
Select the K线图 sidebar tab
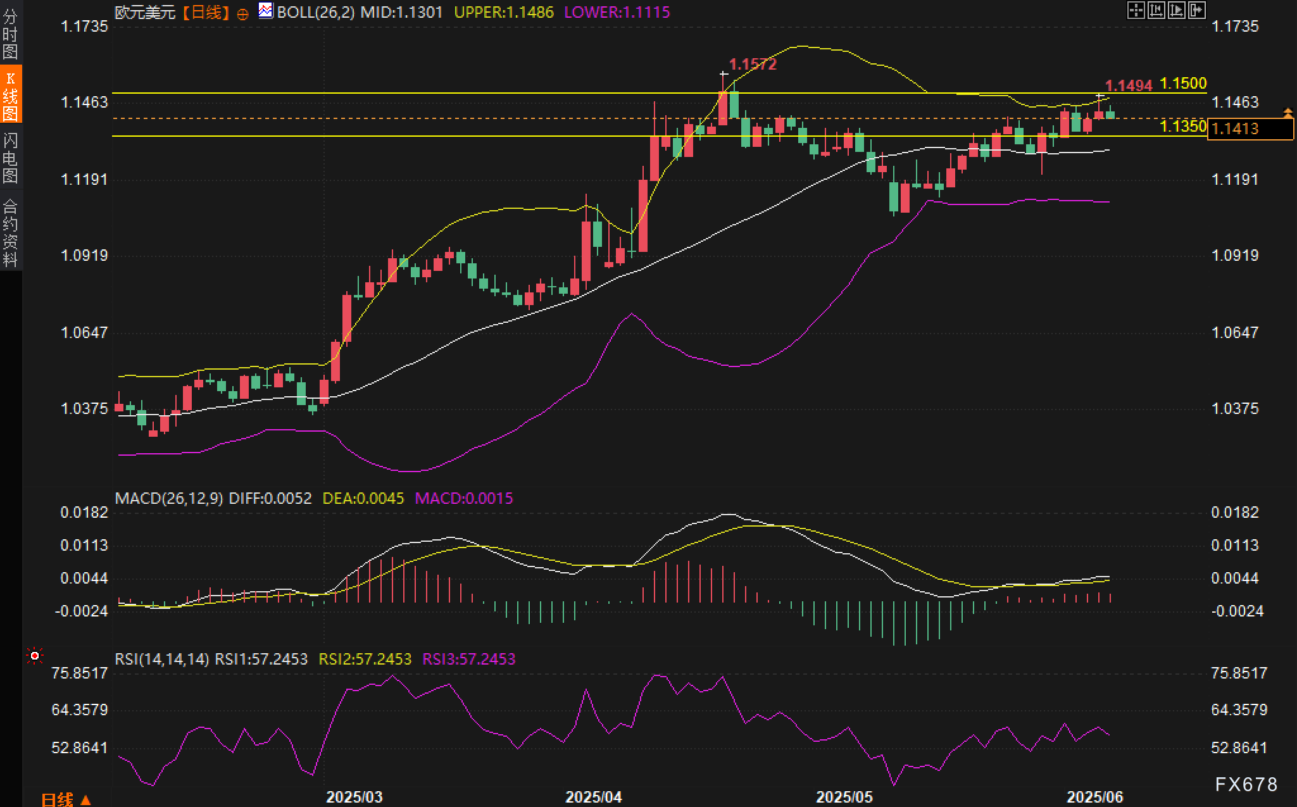[x=10, y=95]
